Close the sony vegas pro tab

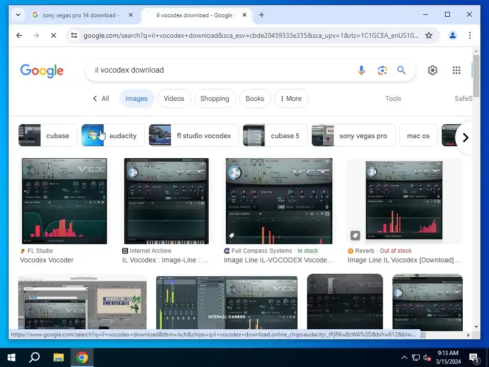(x=131, y=15)
